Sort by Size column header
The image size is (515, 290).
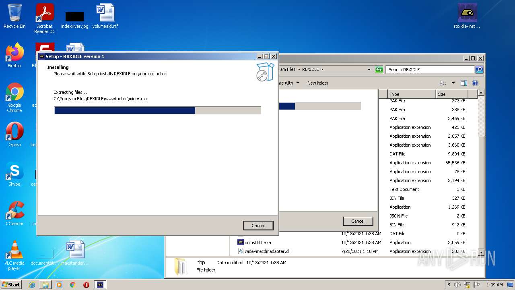click(452, 94)
